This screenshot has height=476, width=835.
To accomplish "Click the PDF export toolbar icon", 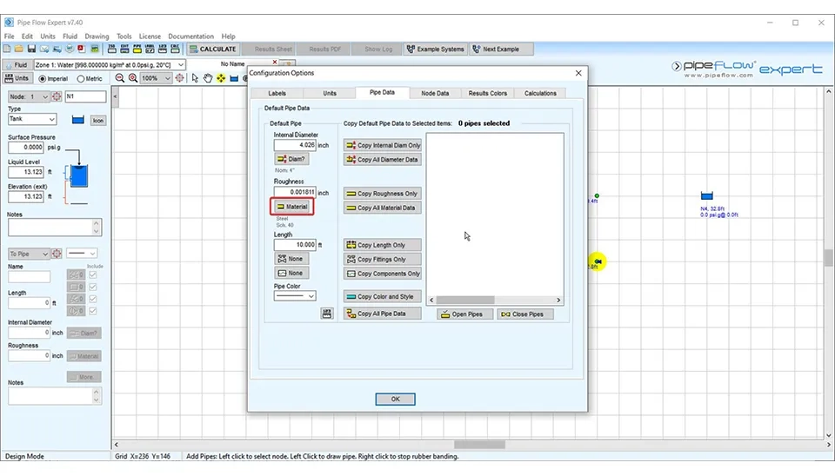I will pos(81,50).
